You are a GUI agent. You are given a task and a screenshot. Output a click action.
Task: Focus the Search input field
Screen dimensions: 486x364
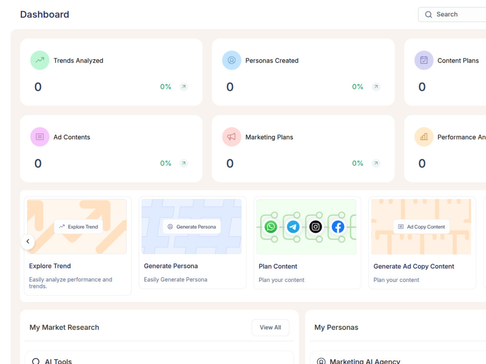click(452, 15)
